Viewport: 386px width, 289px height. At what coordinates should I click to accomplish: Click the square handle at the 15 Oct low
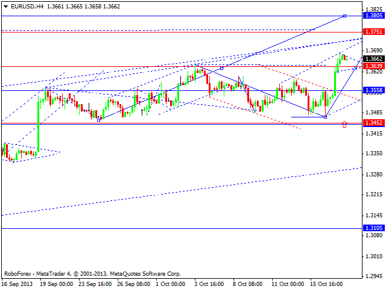click(326, 117)
